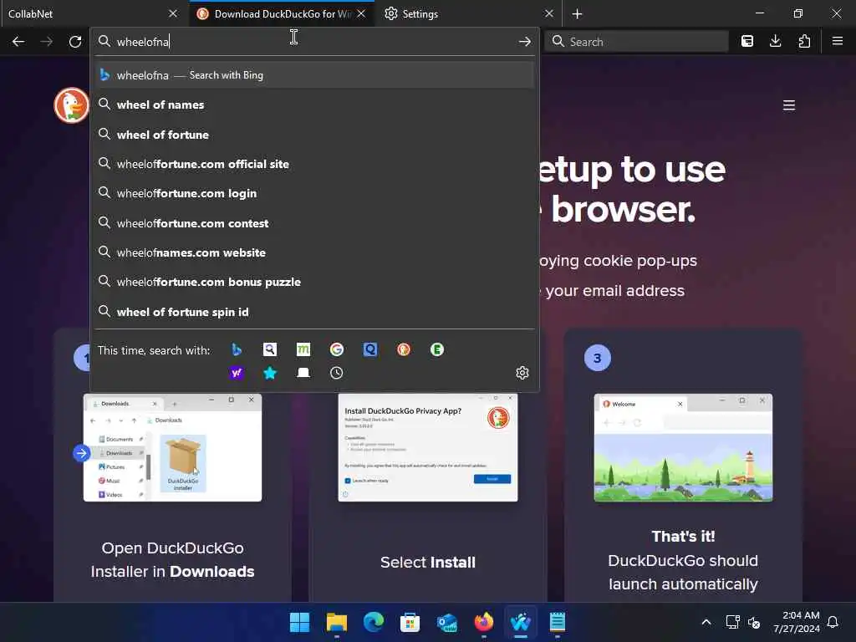
Task: Click the toolbar Search box
Action: [x=636, y=42]
